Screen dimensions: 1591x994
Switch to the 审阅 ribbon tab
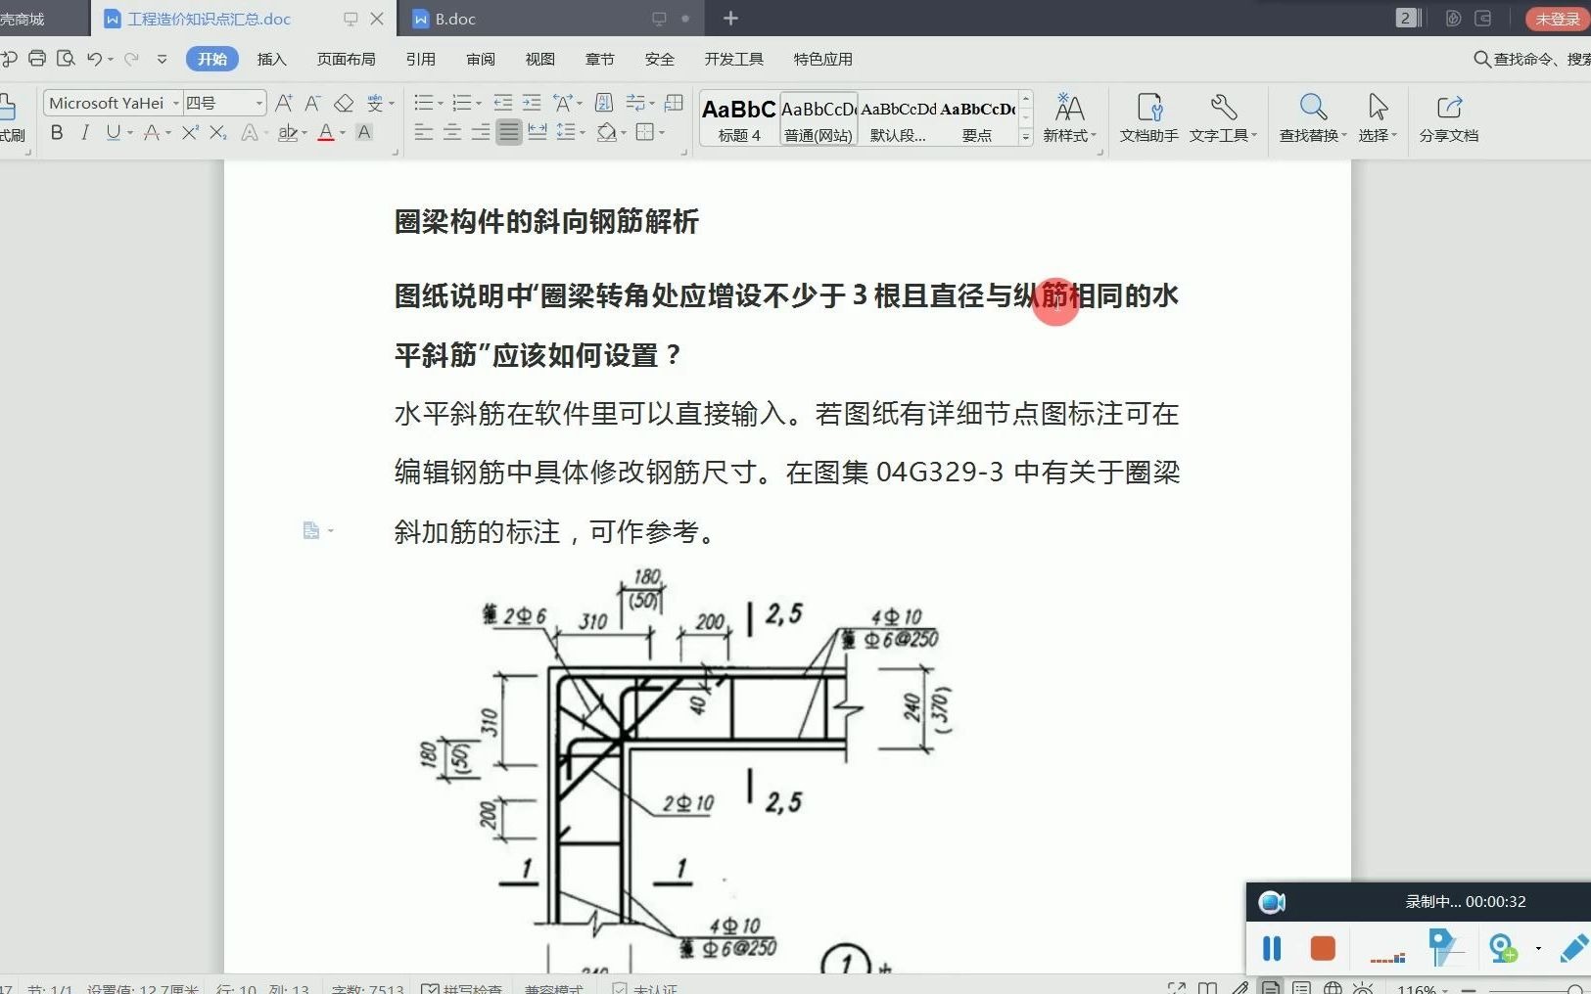pyautogui.click(x=480, y=59)
